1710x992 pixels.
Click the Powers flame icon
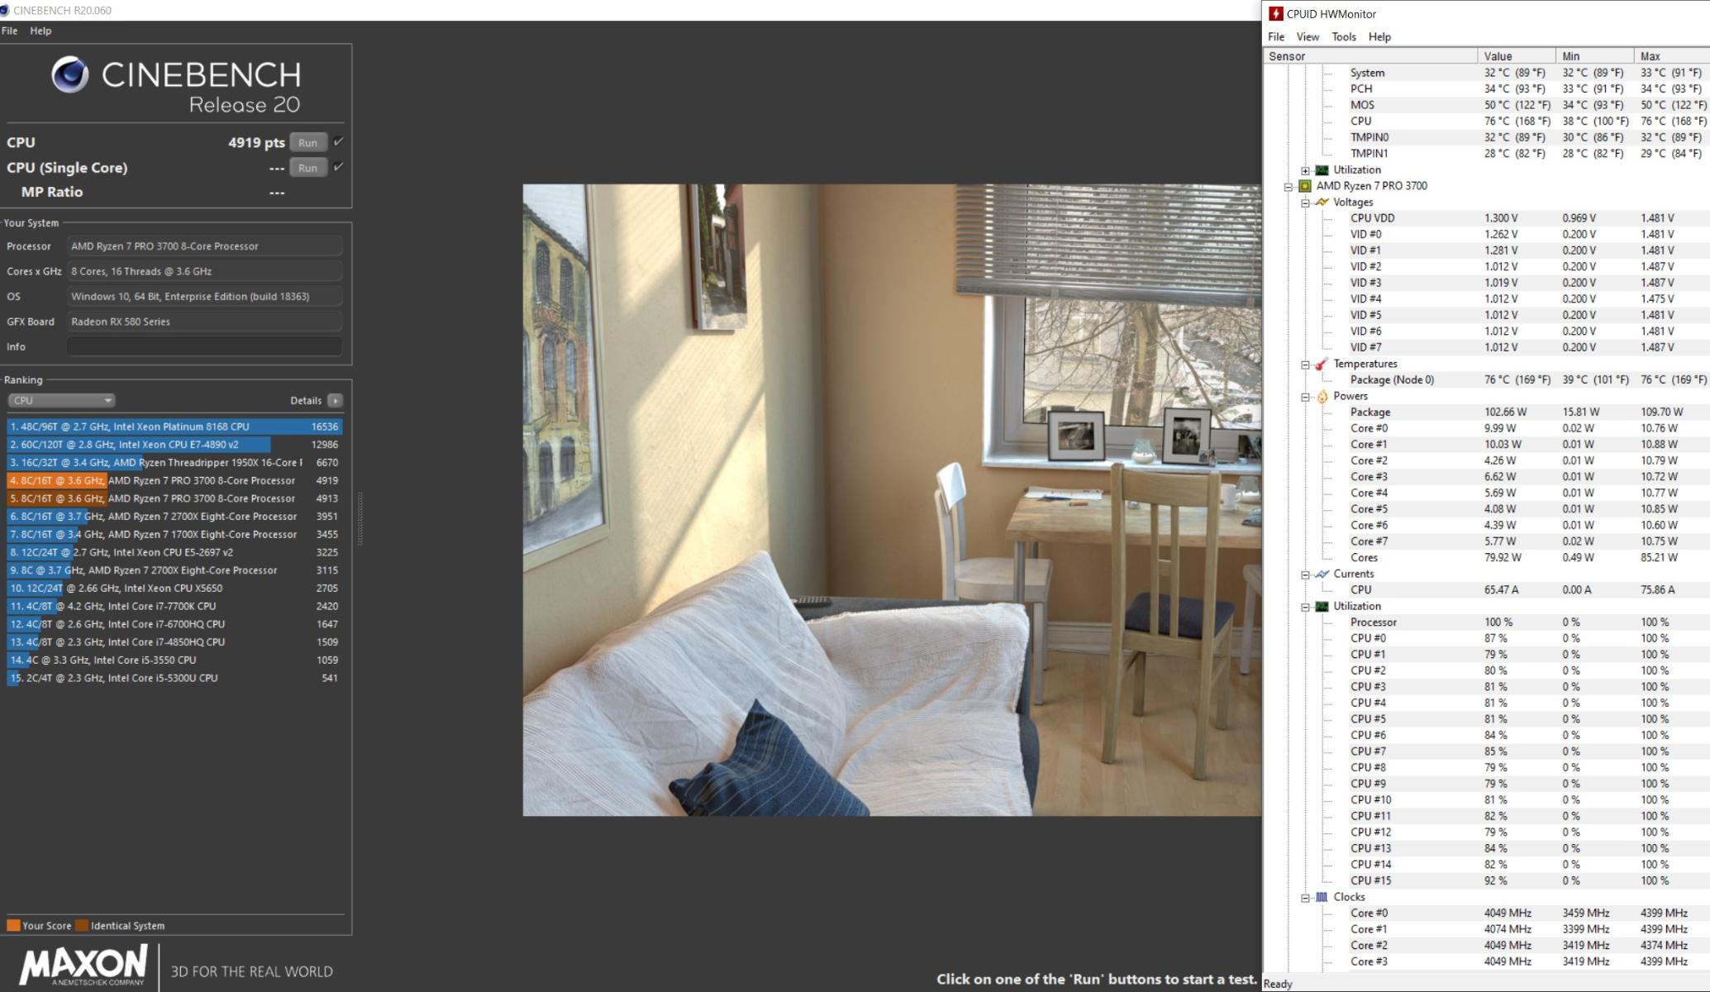click(1322, 397)
